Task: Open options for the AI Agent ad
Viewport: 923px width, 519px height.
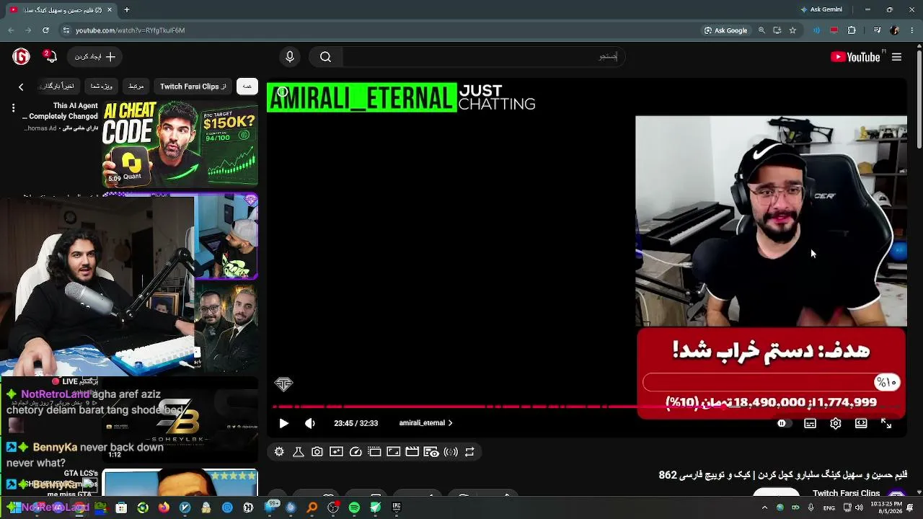Action: click(x=13, y=108)
